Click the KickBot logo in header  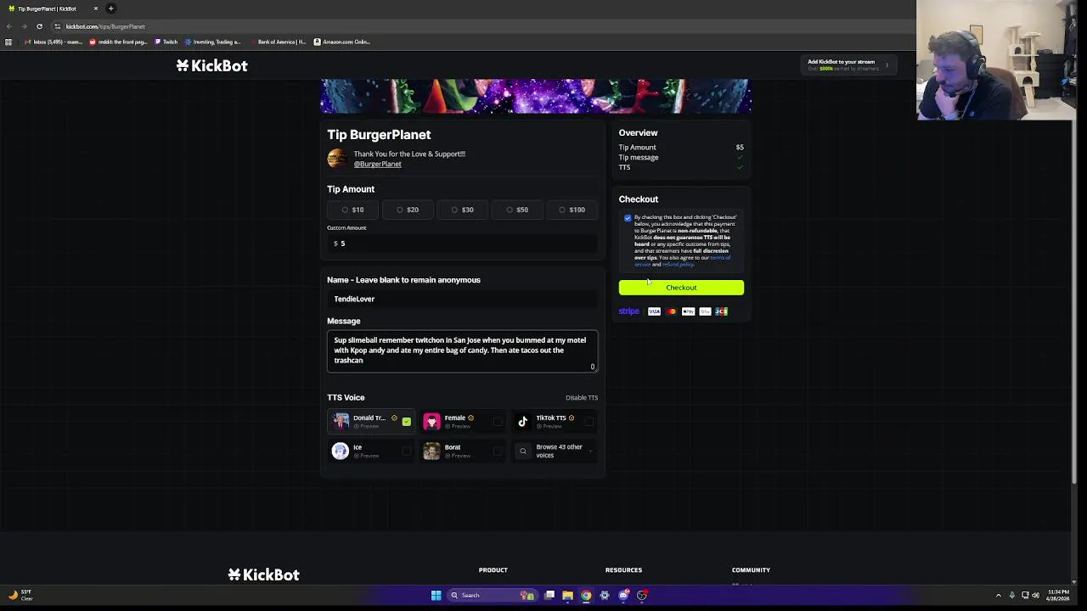pos(212,65)
